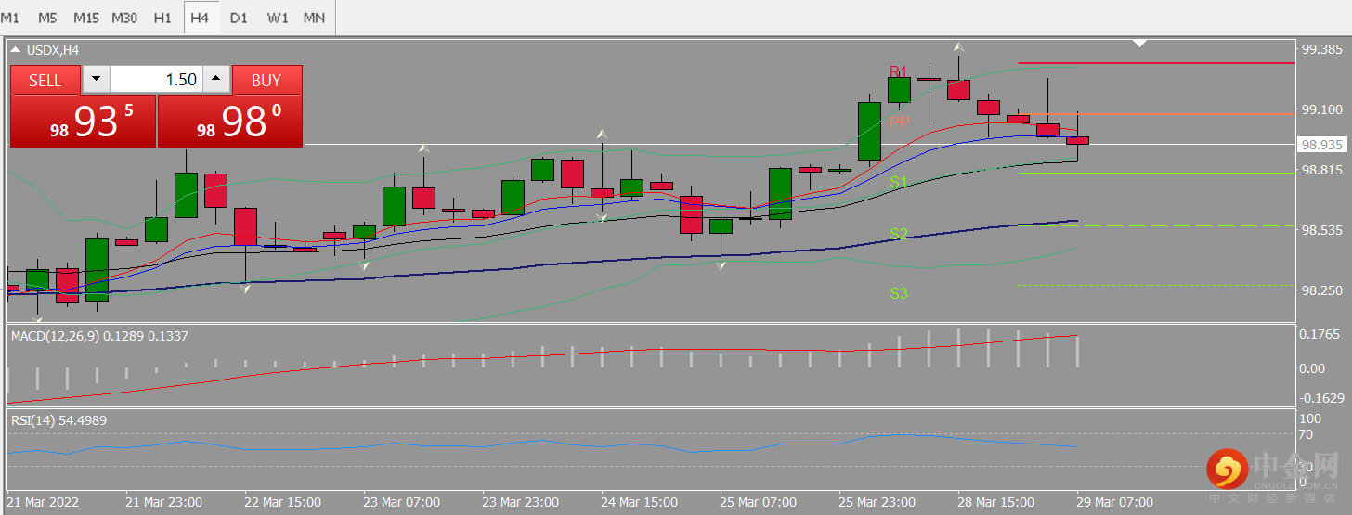This screenshot has height=515, width=1352.
Task: Switch to the M1 timeframe tab
Action: pyautogui.click(x=13, y=18)
